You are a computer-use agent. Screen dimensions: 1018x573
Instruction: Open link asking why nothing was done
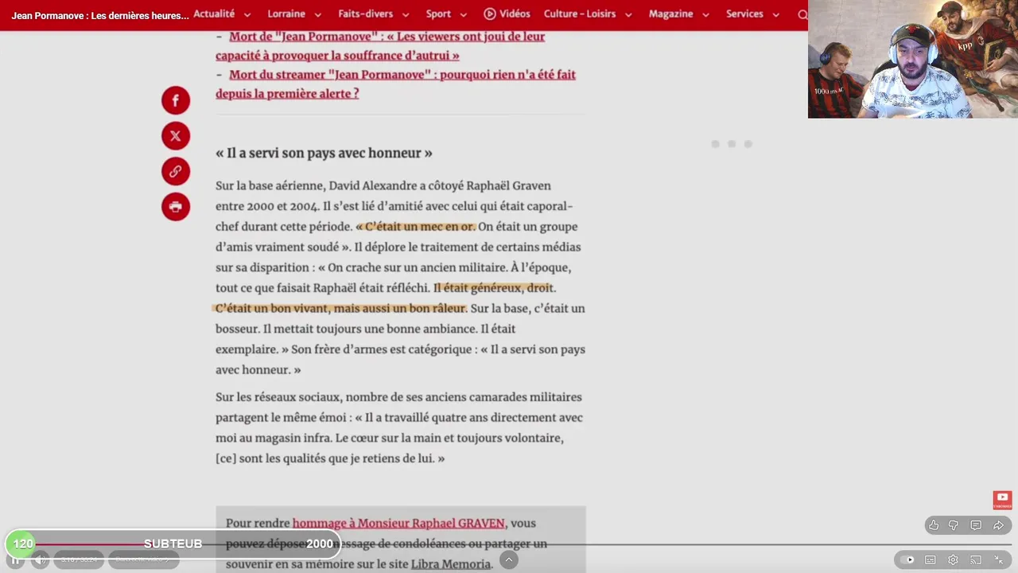(395, 84)
